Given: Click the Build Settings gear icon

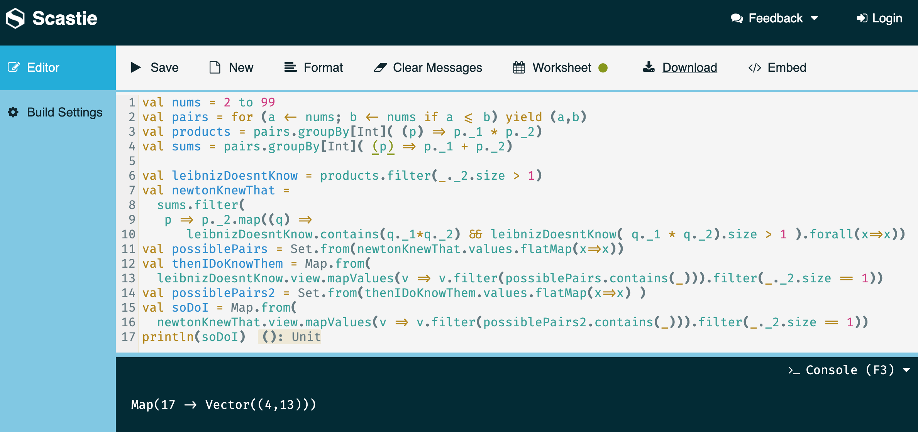Looking at the screenshot, I should click(x=13, y=112).
